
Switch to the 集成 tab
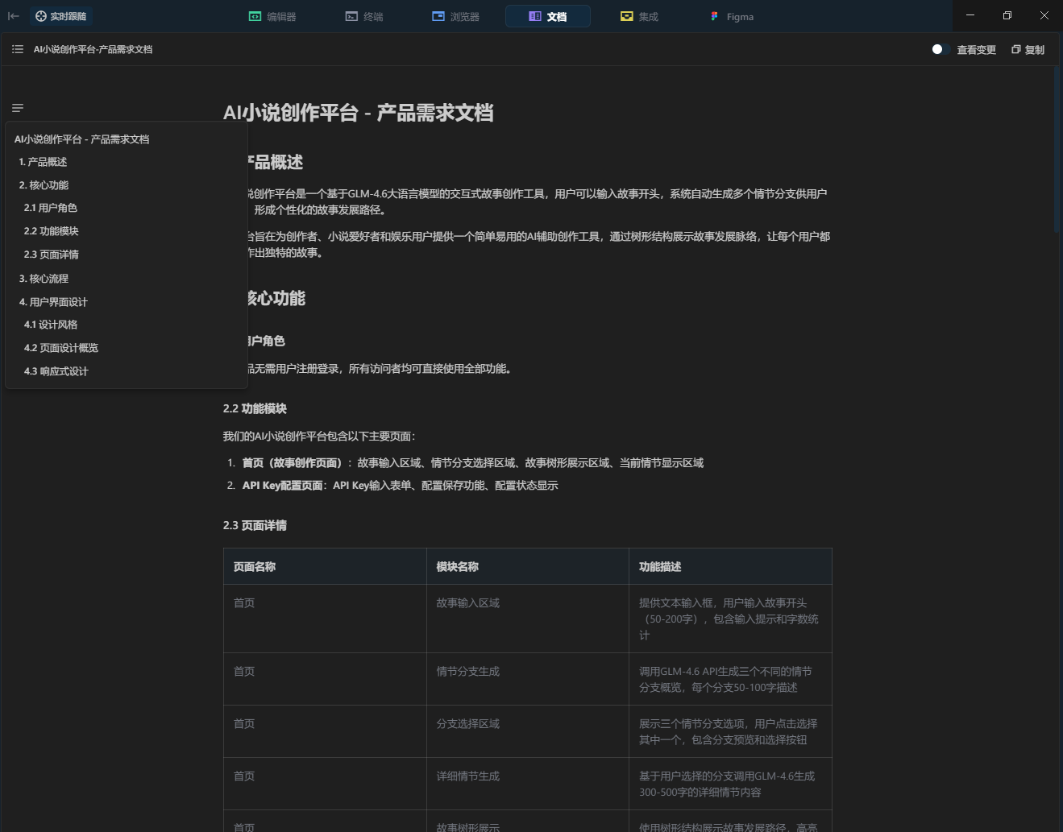(639, 16)
